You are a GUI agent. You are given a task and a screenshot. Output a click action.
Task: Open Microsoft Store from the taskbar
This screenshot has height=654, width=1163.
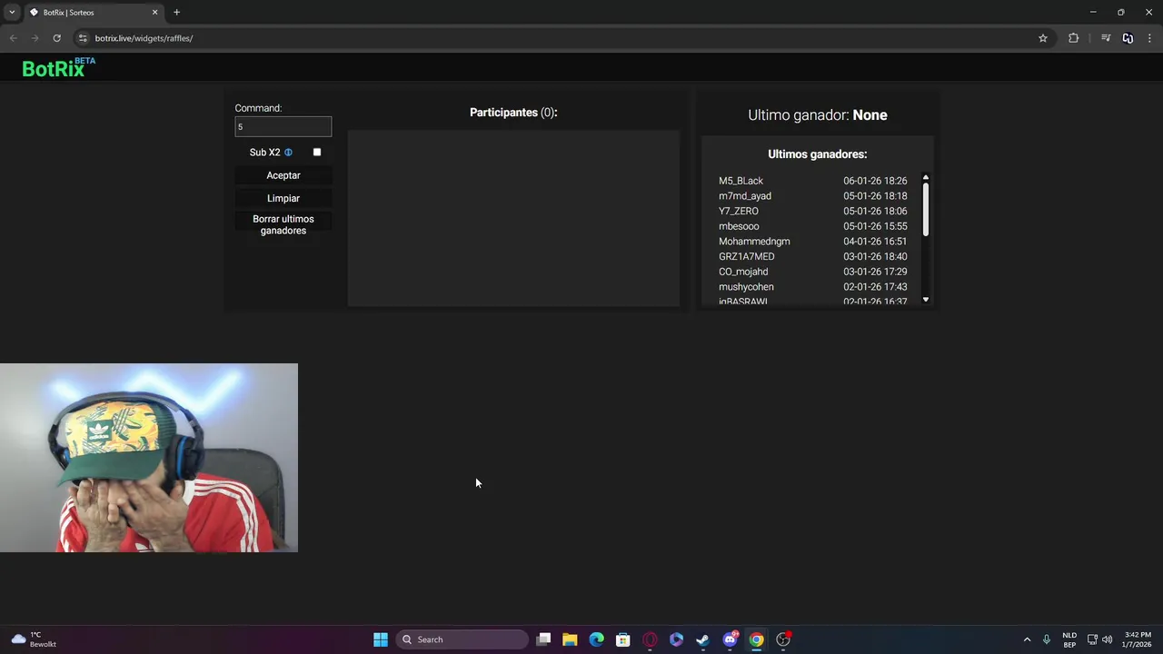click(x=623, y=639)
